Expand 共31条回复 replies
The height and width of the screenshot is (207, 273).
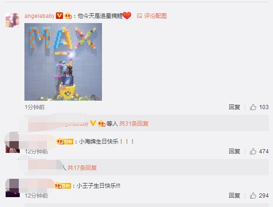[x=134, y=124]
